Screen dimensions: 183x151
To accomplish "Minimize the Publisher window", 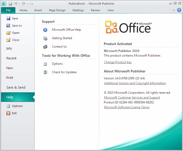I will tap(170, 4).
